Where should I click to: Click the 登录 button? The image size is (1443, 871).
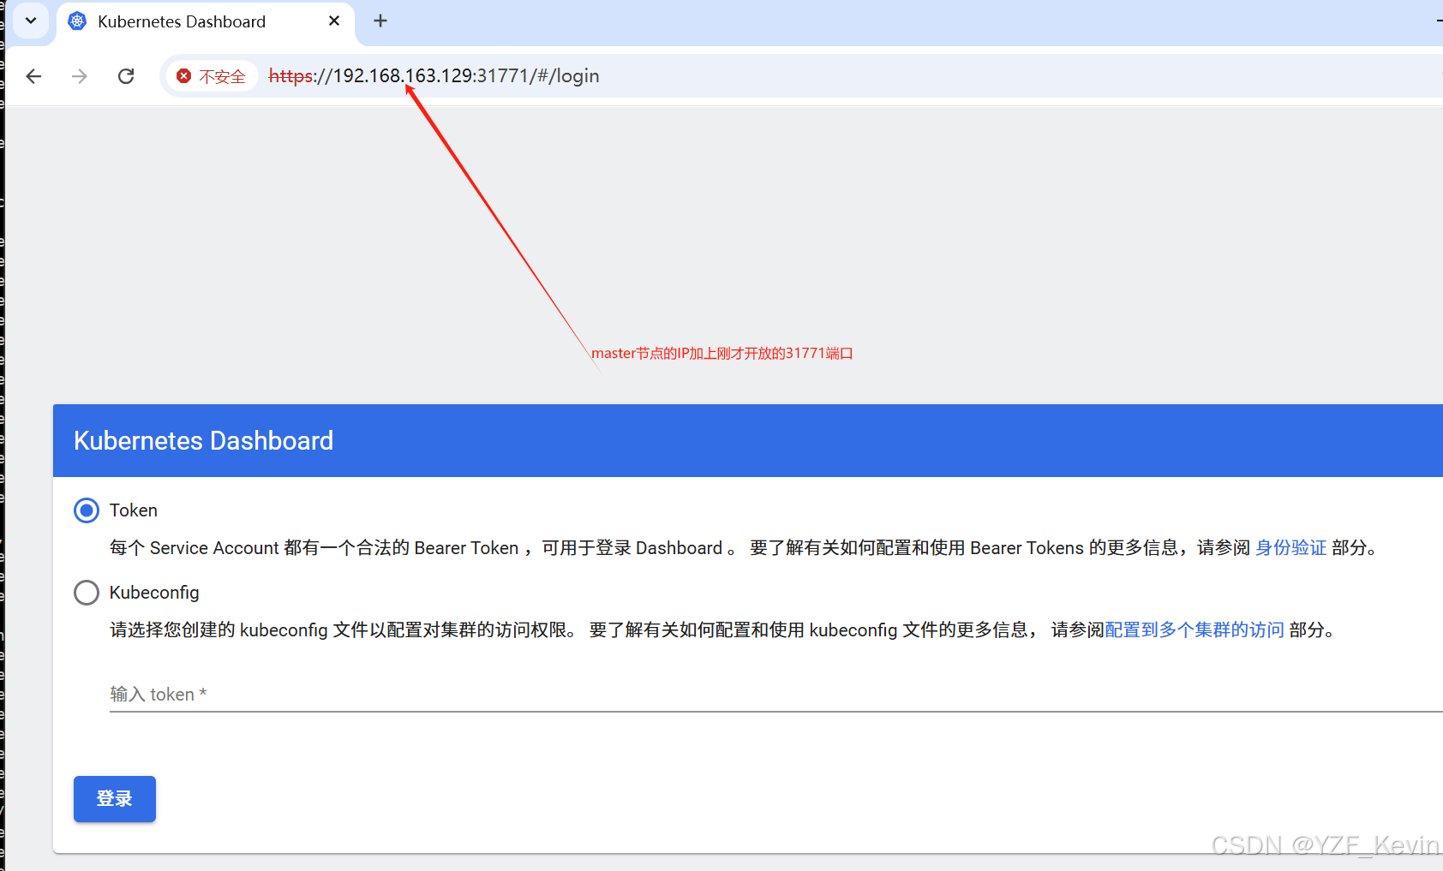[x=115, y=799]
